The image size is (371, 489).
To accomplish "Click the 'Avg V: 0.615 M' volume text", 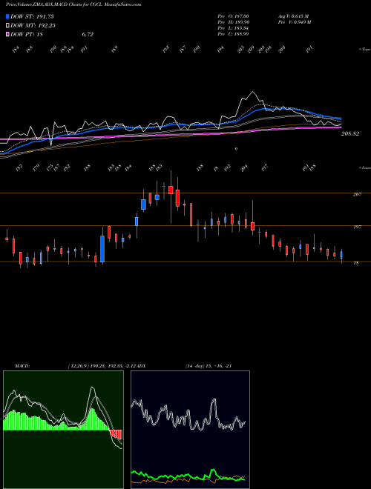I will [x=293, y=16].
